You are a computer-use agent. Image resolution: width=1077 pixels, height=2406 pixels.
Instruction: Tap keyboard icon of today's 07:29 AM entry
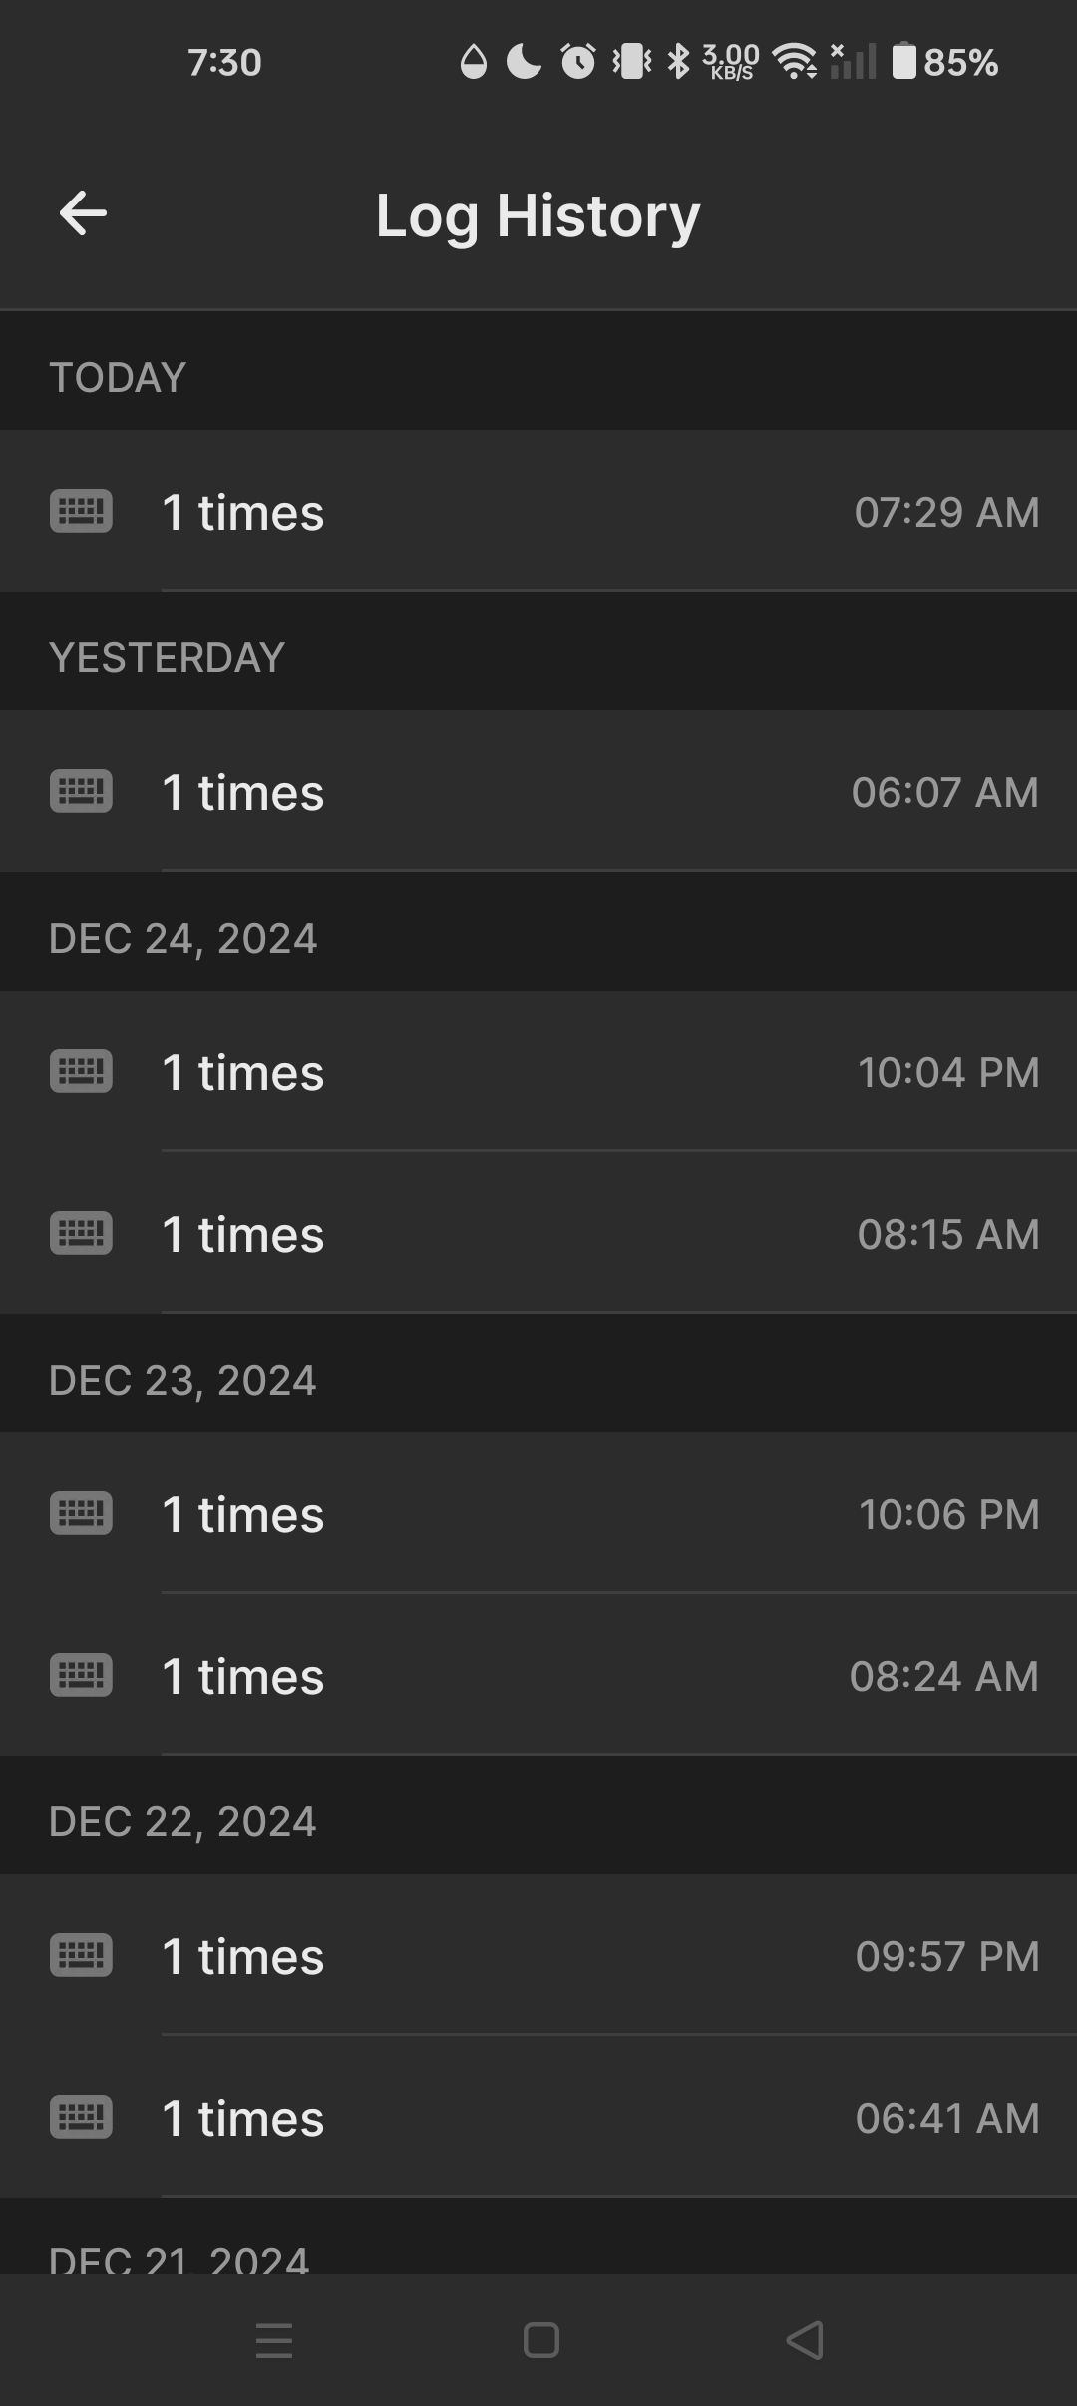[x=81, y=511]
